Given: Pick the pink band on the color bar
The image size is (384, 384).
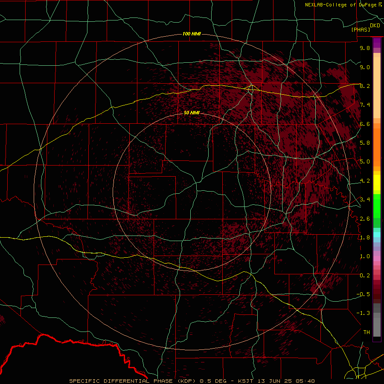Looking at the screenshot, I should tap(377, 259).
